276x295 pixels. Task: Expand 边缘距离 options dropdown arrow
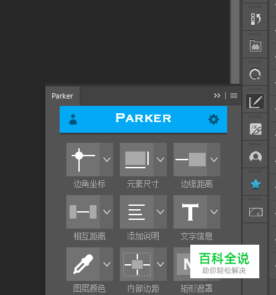[214, 160]
